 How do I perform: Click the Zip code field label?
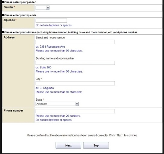pyautogui.click(x=9, y=20)
